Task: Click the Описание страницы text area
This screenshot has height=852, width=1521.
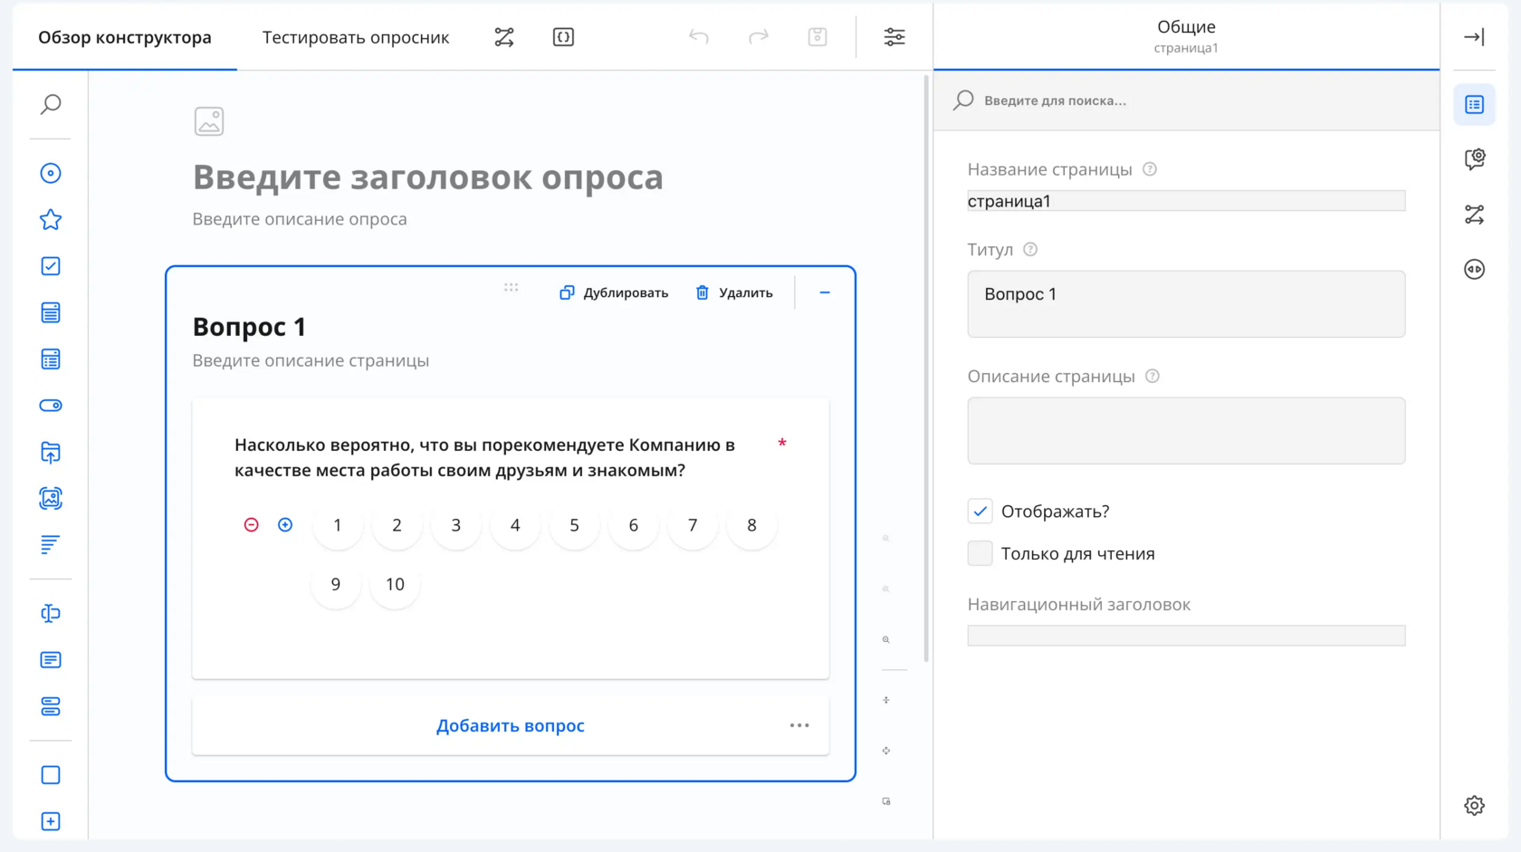Action: tap(1186, 431)
